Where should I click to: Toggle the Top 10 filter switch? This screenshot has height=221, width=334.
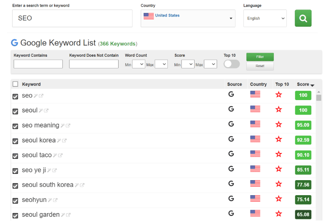click(232, 64)
